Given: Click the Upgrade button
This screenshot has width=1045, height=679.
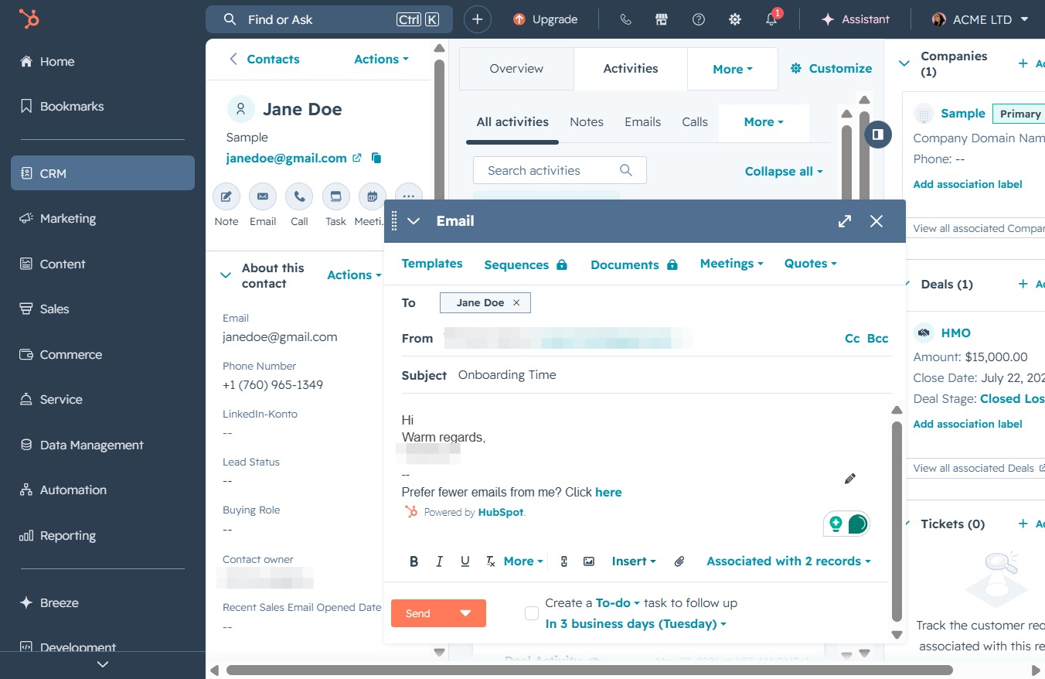Looking at the screenshot, I should [x=545, y=19].
